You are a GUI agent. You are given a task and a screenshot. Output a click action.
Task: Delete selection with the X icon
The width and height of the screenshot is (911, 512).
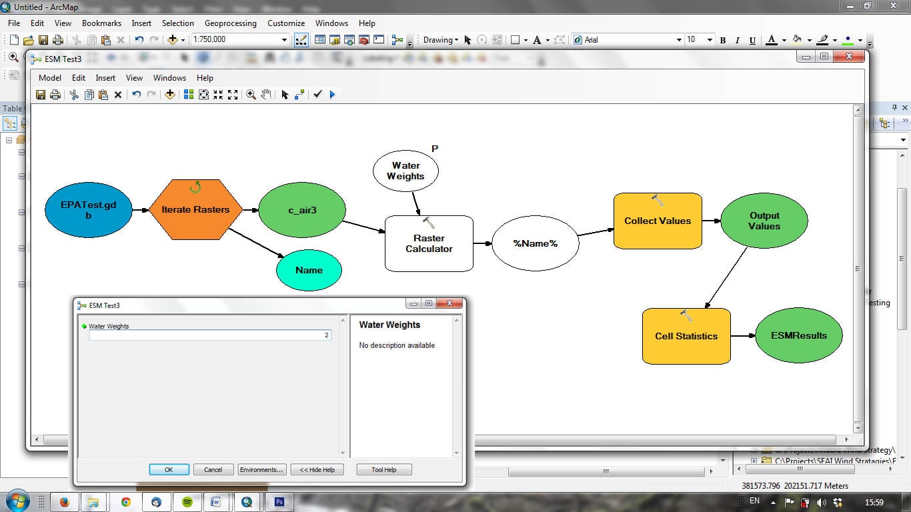pyautogui.click(x=118, y=95)
